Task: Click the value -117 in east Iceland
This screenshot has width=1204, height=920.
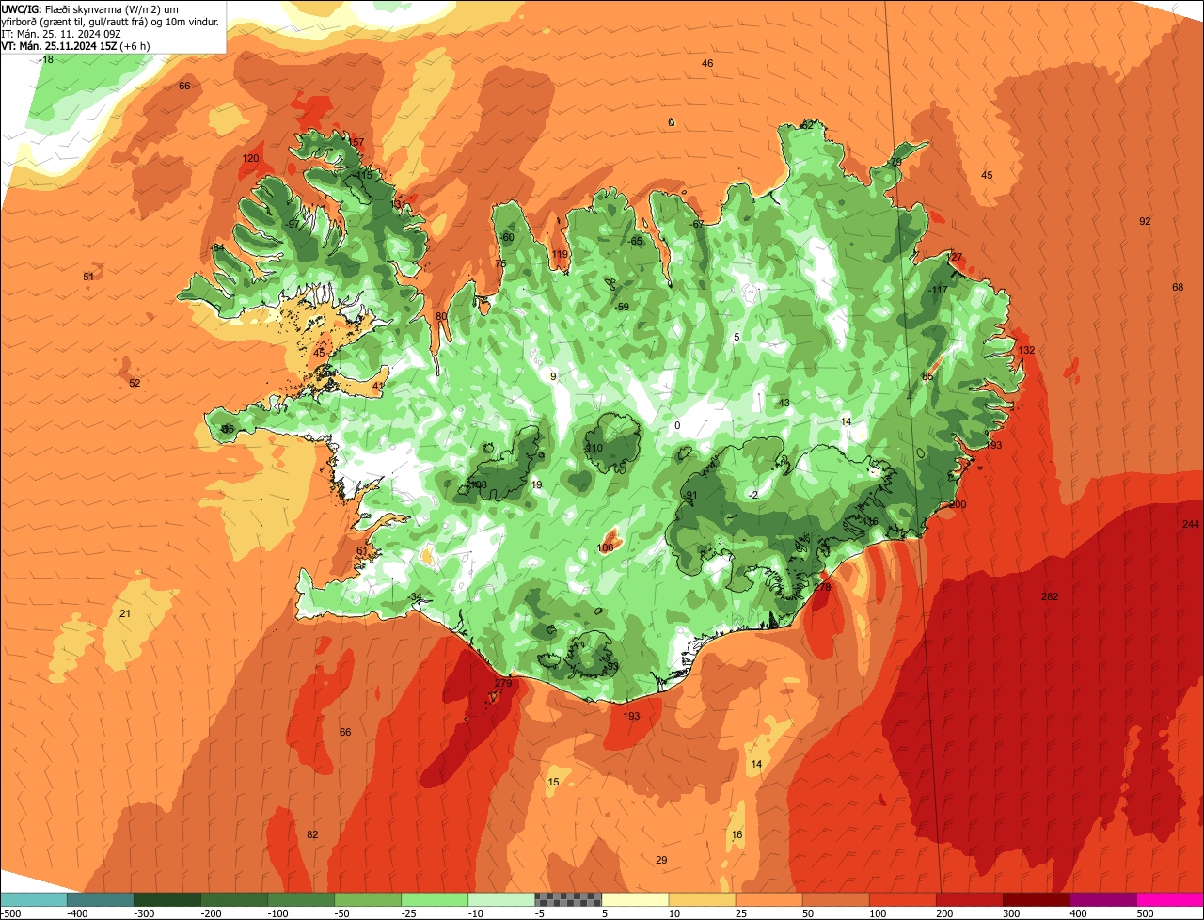Action: (x=937, y=290)
